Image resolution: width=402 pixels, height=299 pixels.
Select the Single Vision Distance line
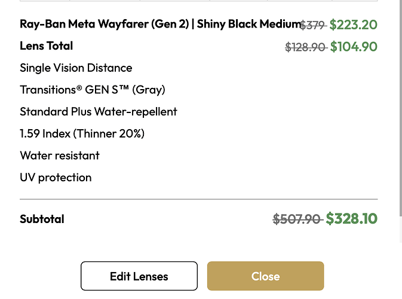(76, 68)
